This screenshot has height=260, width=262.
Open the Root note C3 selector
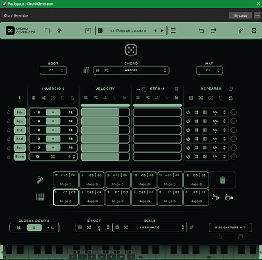tap(53, 70)
